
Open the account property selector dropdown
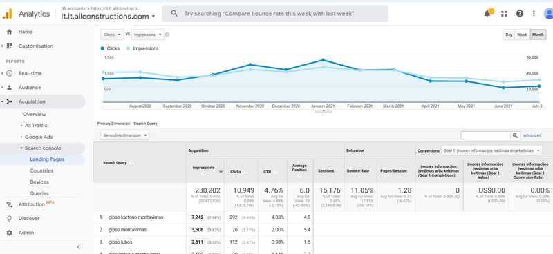tap(109, 16)
